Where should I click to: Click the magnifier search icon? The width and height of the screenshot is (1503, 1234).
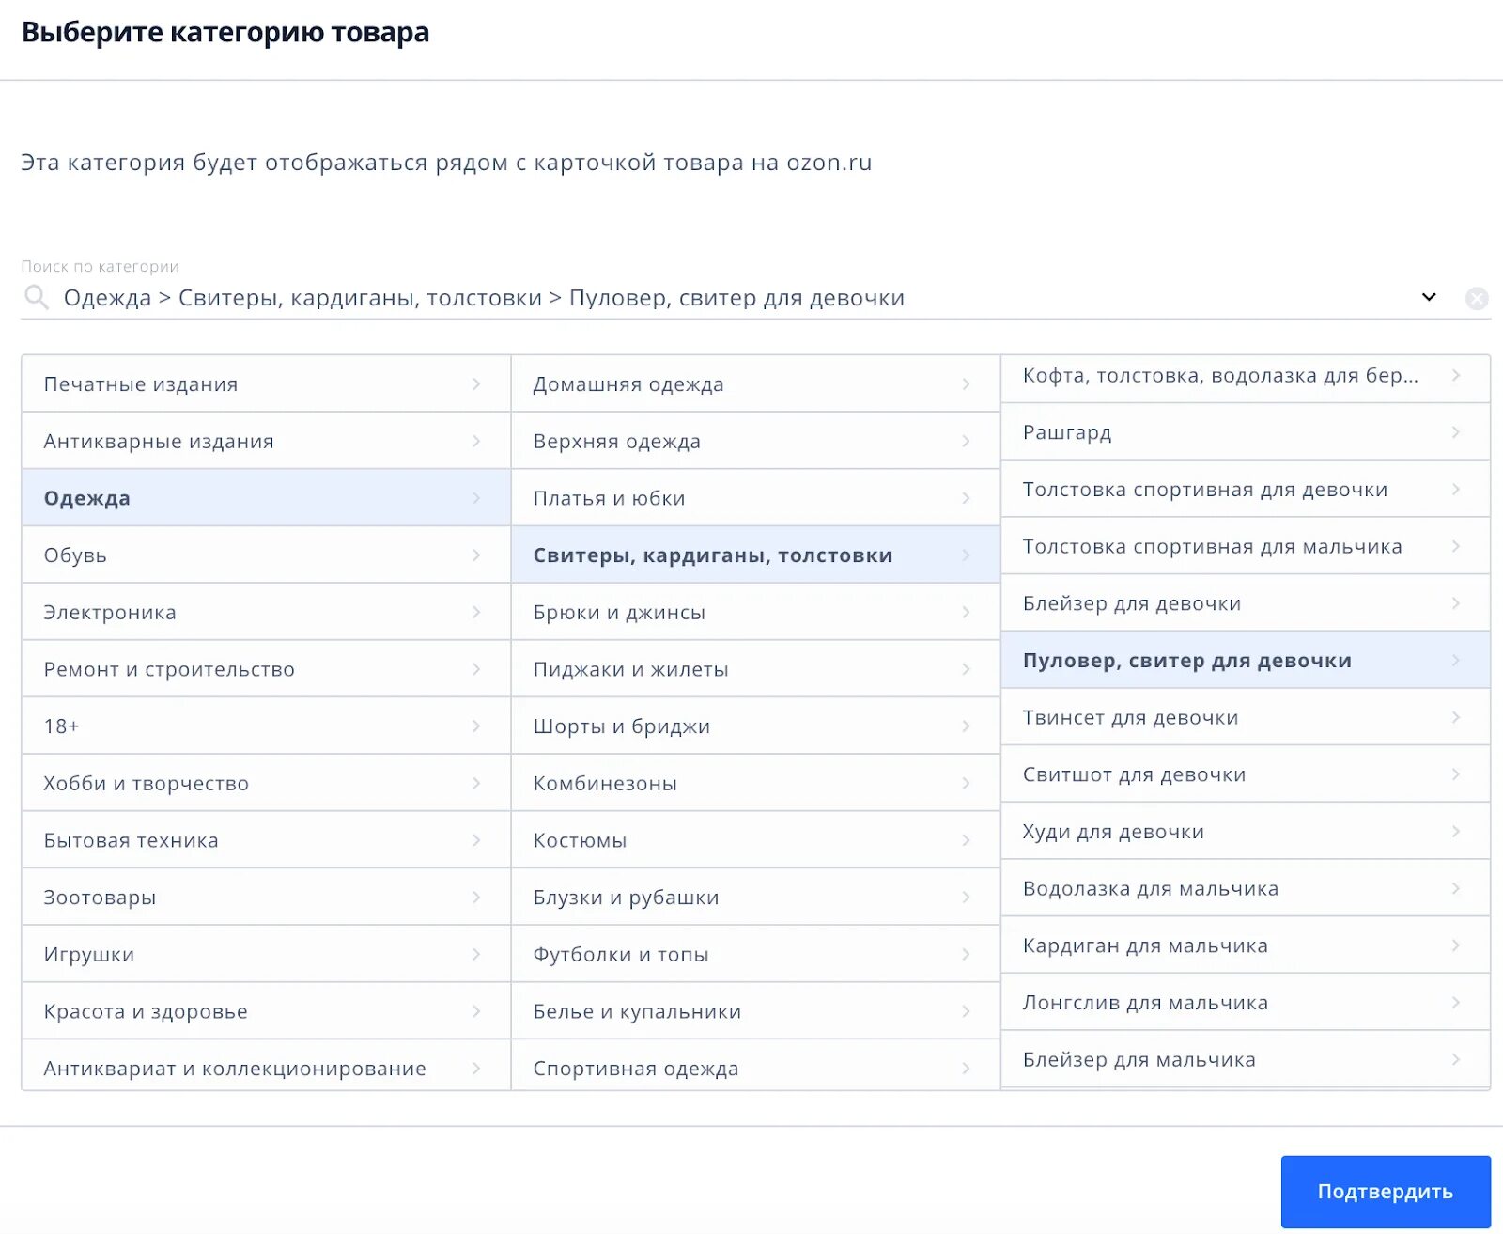(37, 297)
